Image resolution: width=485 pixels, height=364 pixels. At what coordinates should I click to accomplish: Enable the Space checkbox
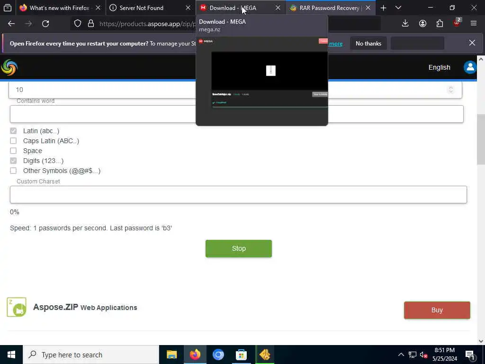(x=13, y=151)
